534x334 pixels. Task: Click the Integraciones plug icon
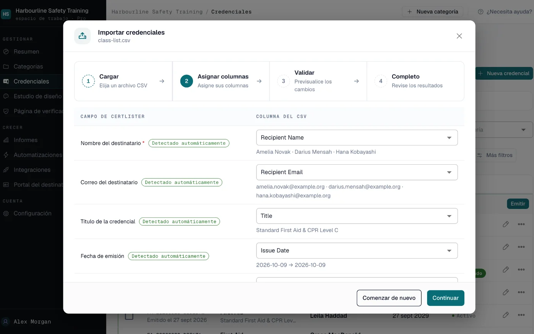pyautogui.click(x=6, y=170)
